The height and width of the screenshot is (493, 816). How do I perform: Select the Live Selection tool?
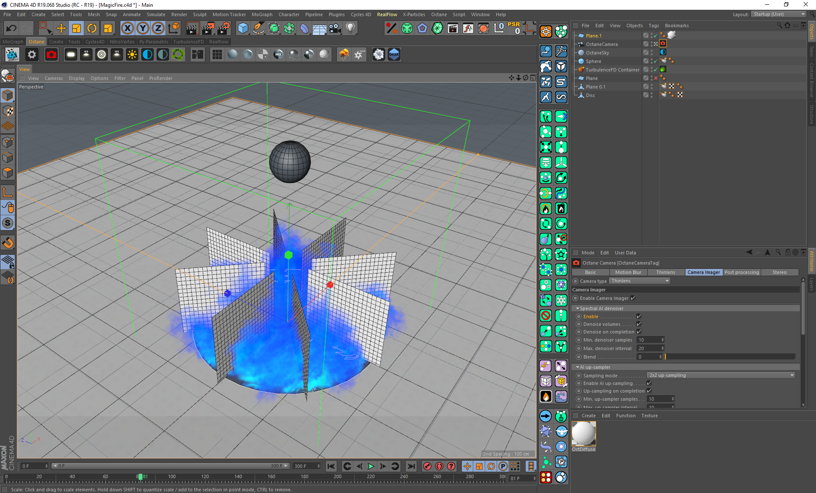pyautogui.click(x=44, y=28)
